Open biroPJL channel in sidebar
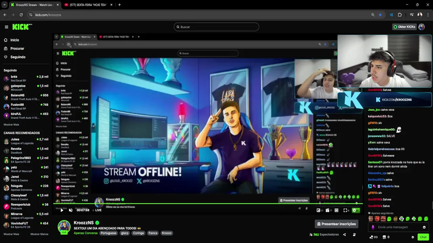Viewport: 433px width, 243px height. click(26, 116)
